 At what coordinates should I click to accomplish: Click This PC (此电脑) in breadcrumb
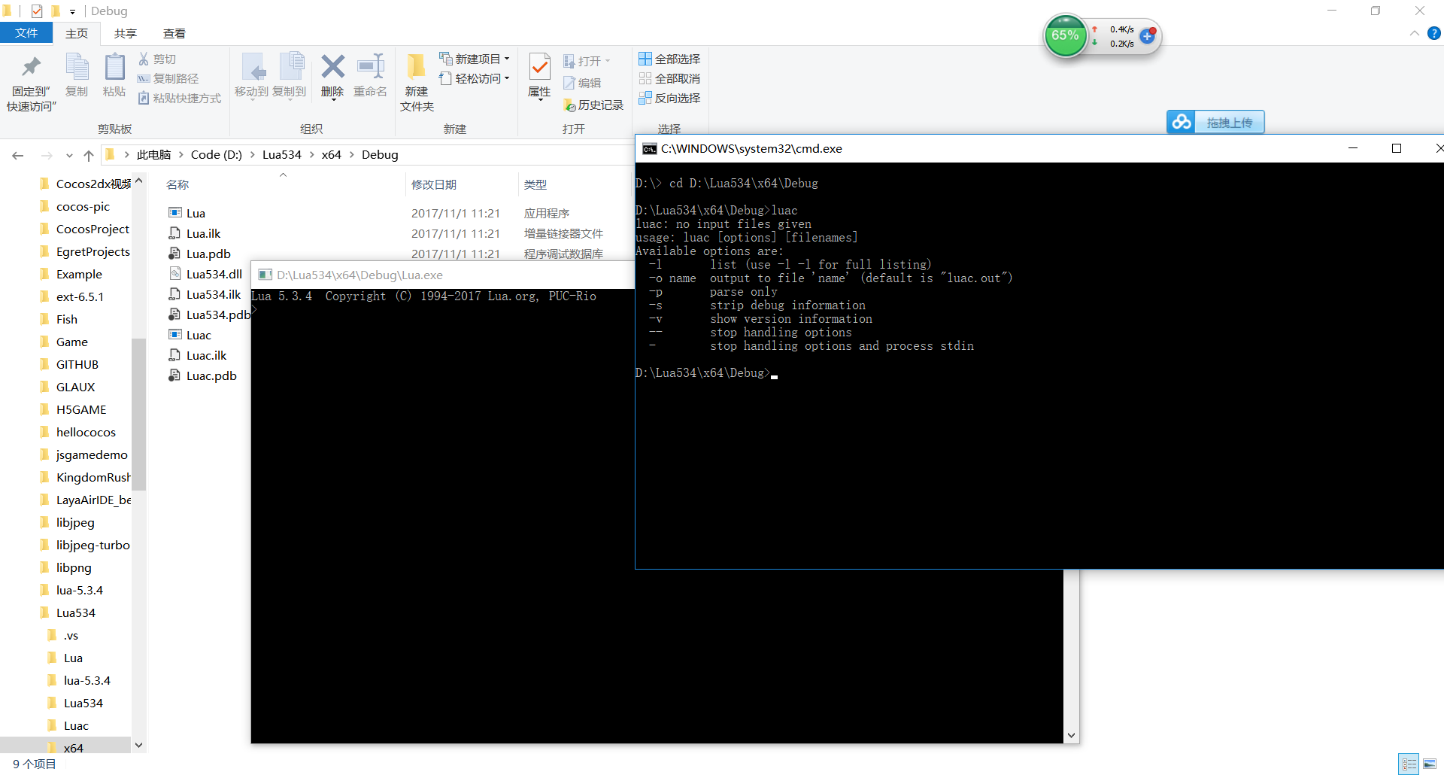[x=153, y=155]
